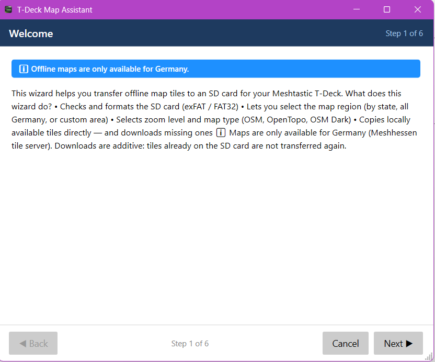
Task: Click the info icon in blue banner
Action: (x=24, y=69)
